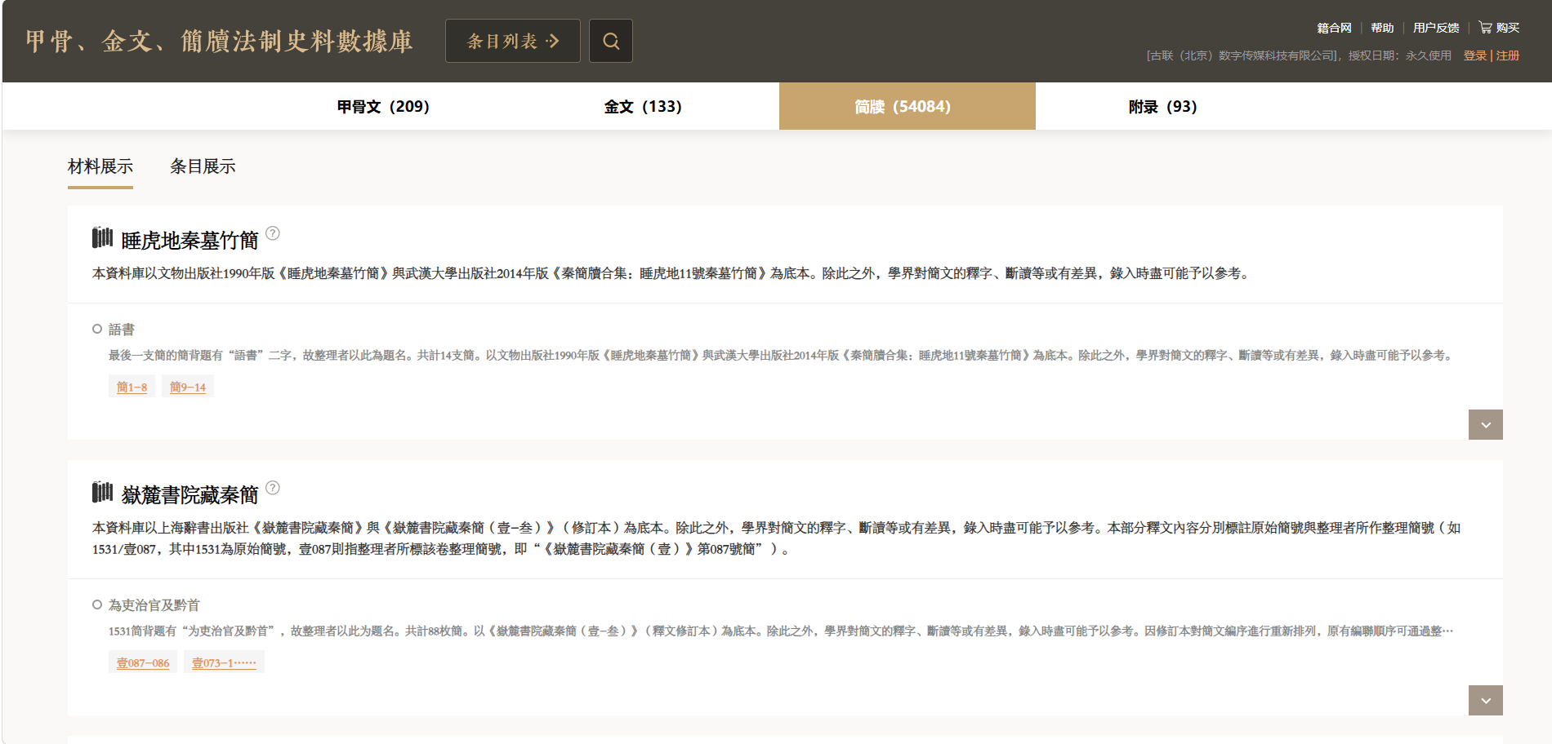Click the 登录 login link
This screenshot has height=744, width=1552.
pos(1475,55)
